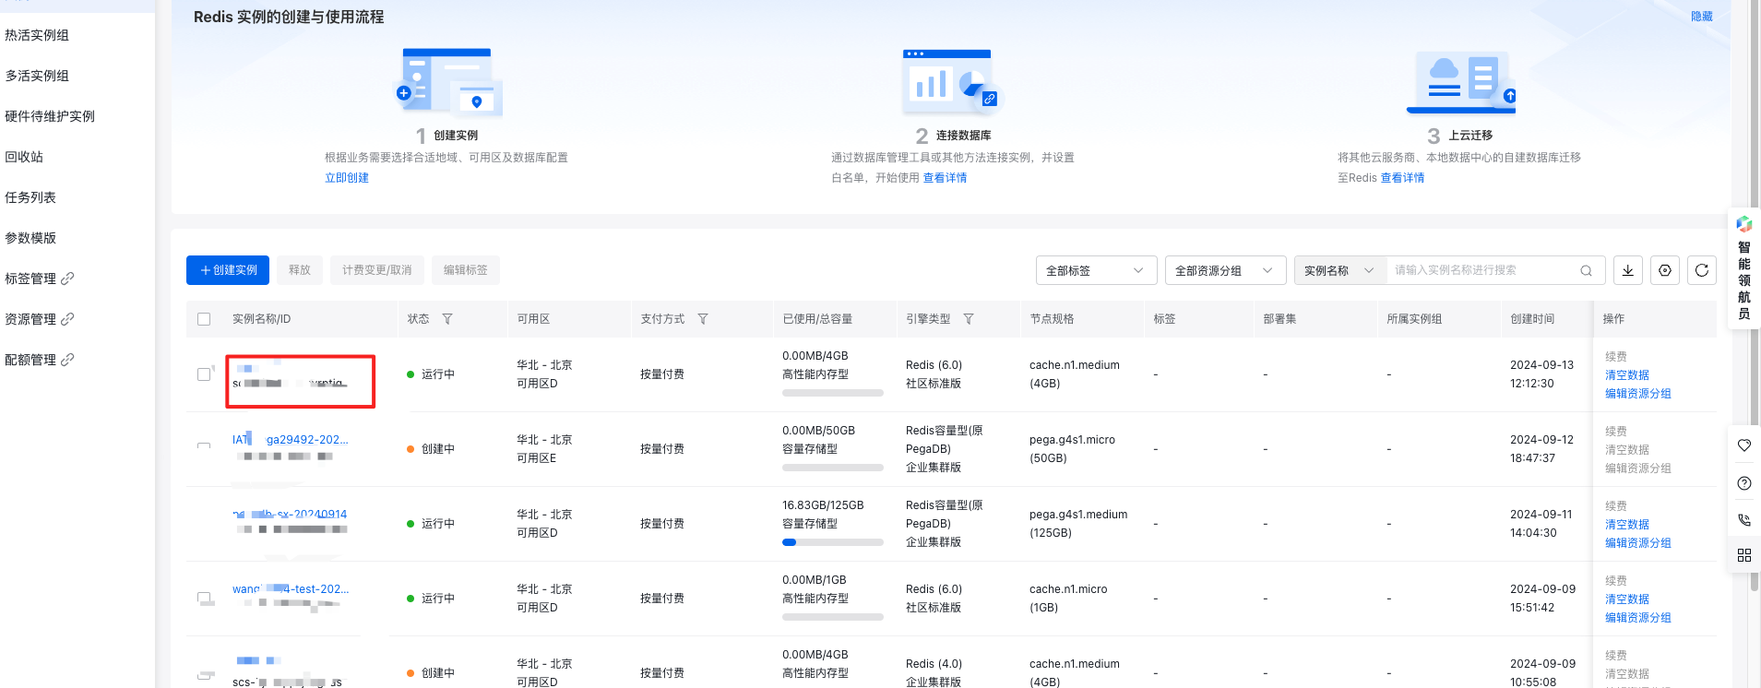Hide the guide with 隐藏 link
Screen dimensions: 1761x688
coord(1702,17)
